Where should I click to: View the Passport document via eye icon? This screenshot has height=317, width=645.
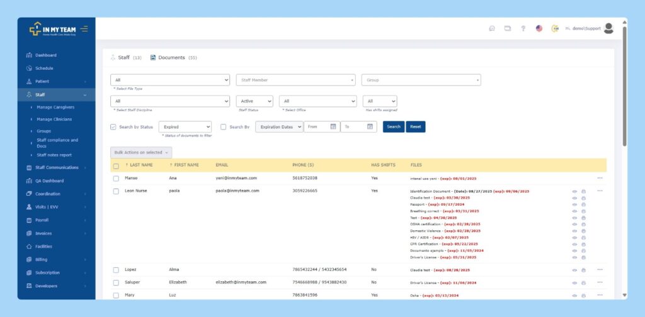[574, 204]
